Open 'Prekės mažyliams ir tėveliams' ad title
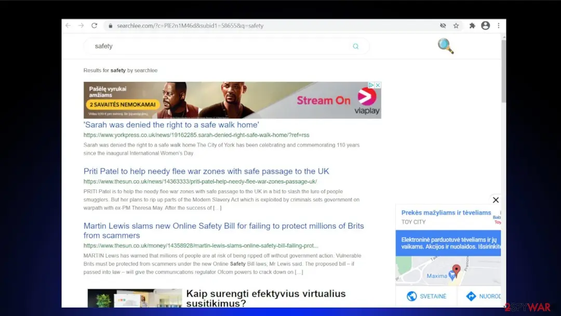 tap(446, 213)
